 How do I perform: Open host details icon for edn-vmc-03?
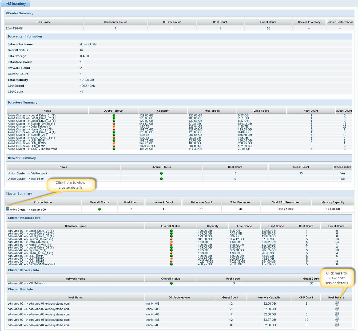pyautogui.click(x=337, y=314)
